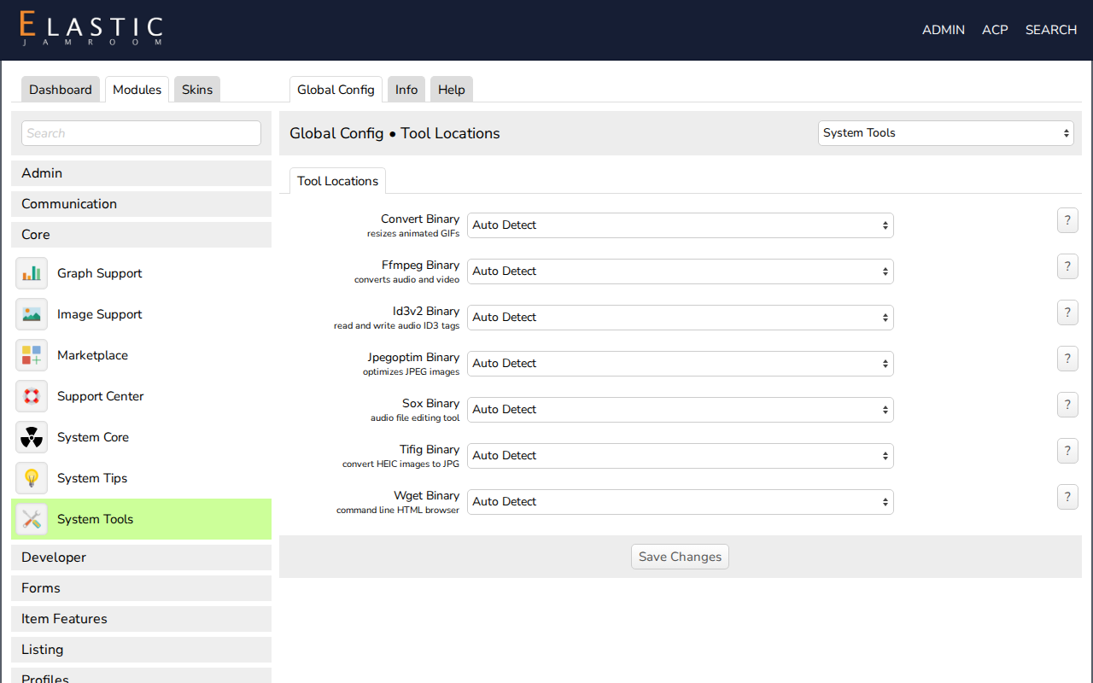Click the System Tools wrench icon

pyautogui.click(x=32, y=519)
